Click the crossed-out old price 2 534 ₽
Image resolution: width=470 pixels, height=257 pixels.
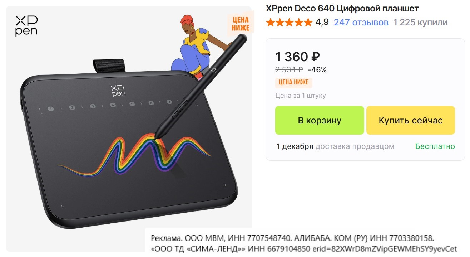[x=289, y=70]
